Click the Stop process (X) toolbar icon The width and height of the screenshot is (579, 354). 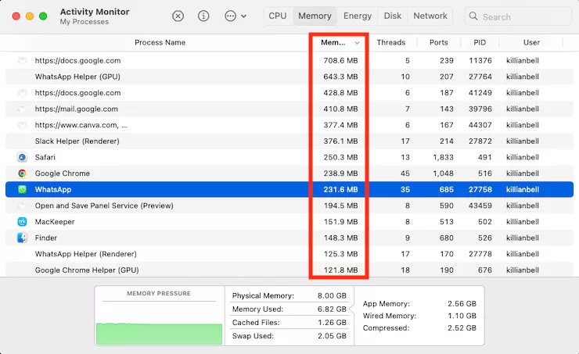[178, 16]
